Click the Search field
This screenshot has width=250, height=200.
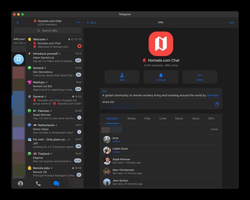click(x=47, y=30)
